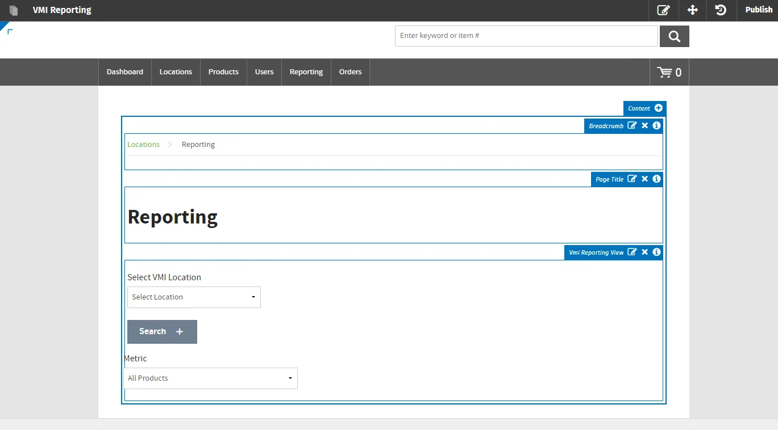Click the Search button with plus

point(162,332)
